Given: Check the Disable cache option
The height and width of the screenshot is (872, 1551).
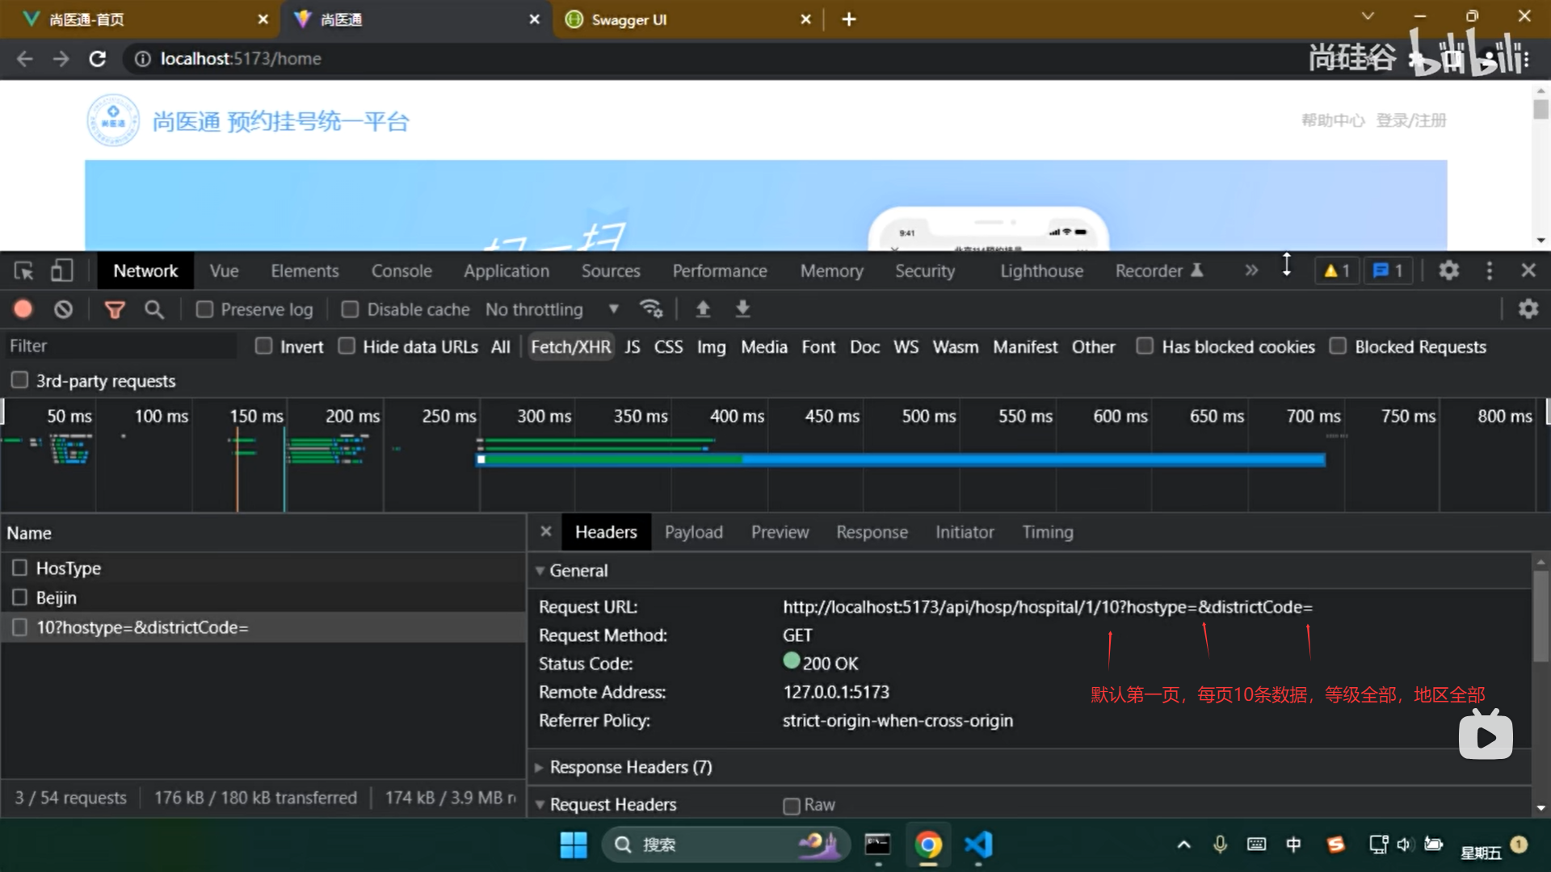Looking at the screenshot, I should [350, 309].
